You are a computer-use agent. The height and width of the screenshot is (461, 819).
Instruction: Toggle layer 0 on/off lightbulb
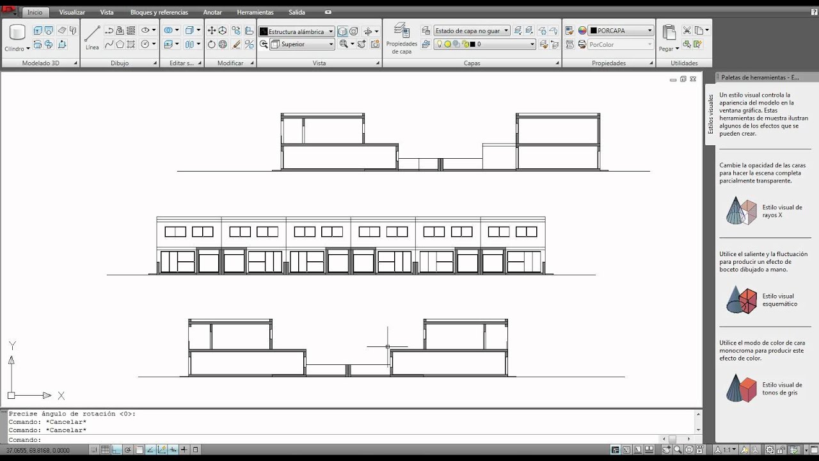[439, 44]
